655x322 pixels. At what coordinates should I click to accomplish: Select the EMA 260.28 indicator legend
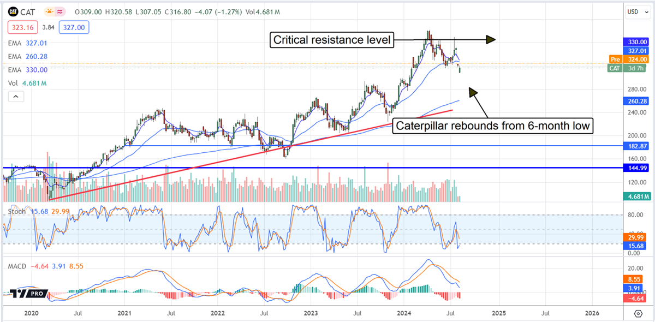[28, 56]
